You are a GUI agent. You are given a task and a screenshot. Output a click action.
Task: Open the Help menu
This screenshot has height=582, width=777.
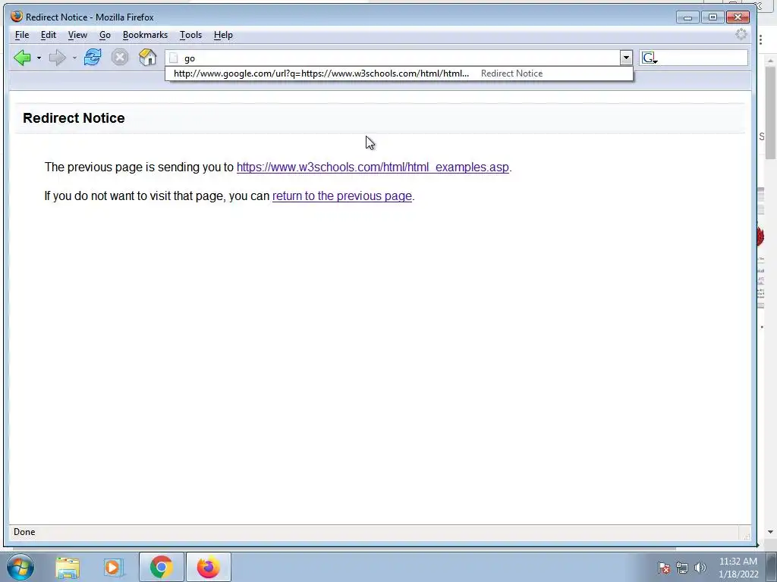[x=223, y=35]
